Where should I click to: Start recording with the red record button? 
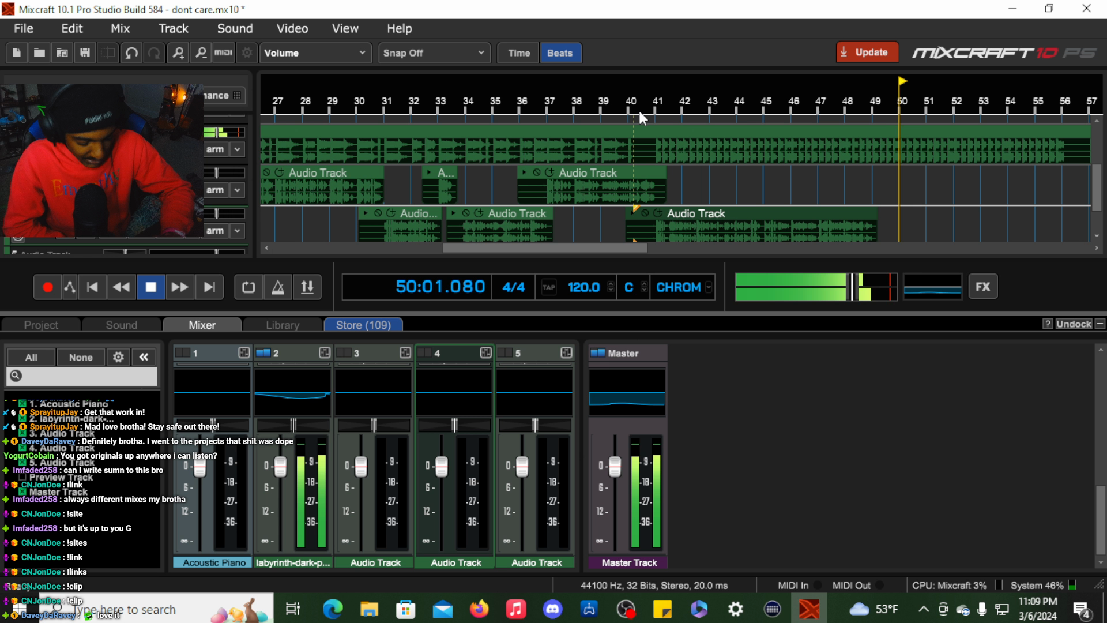48,287
